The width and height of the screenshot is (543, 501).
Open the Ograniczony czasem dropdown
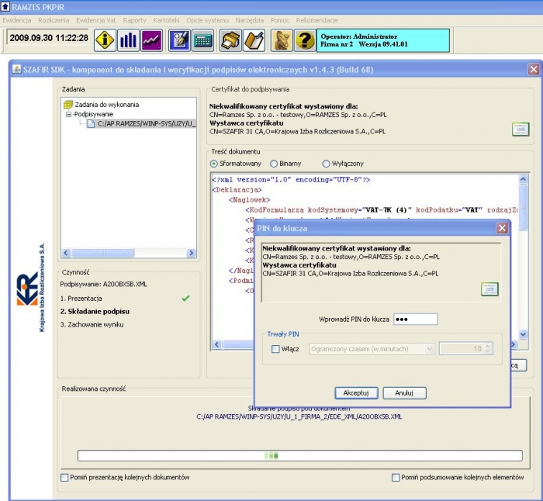[x=372, y=349]
